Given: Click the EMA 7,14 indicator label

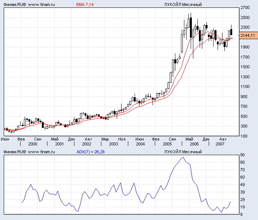Looking at the screenshot, I should [x=85, y=4].
